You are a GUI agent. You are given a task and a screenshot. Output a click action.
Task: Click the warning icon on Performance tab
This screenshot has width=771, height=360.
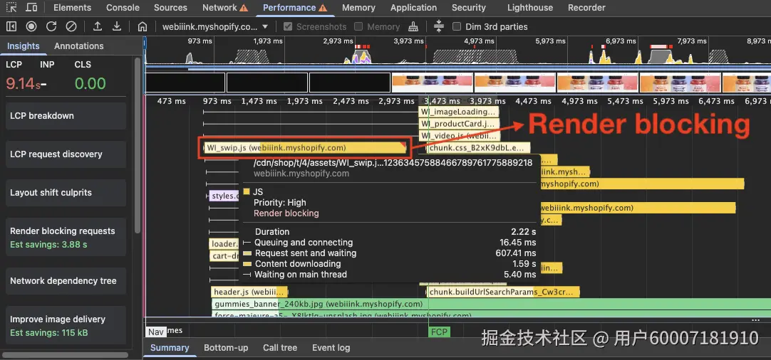(323, 8)
